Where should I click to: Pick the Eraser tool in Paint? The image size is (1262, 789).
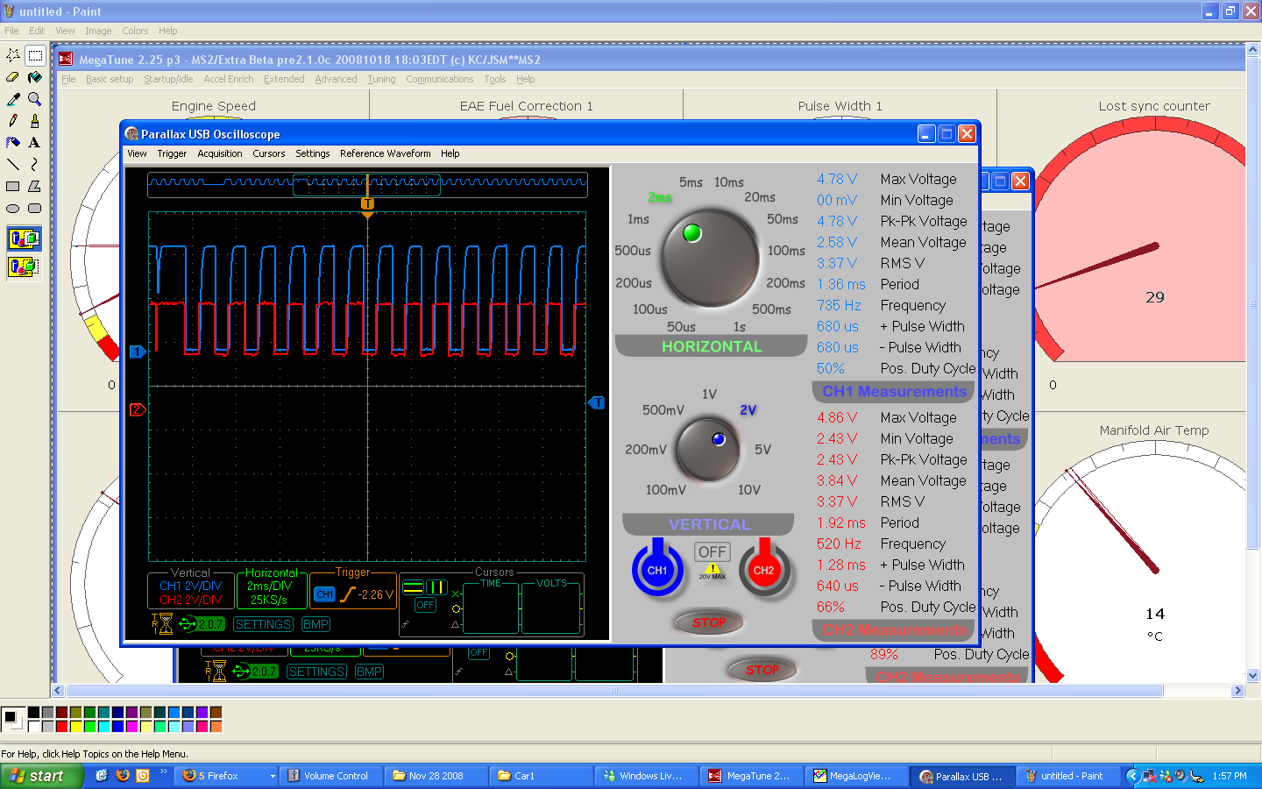[x=13, y=77]
